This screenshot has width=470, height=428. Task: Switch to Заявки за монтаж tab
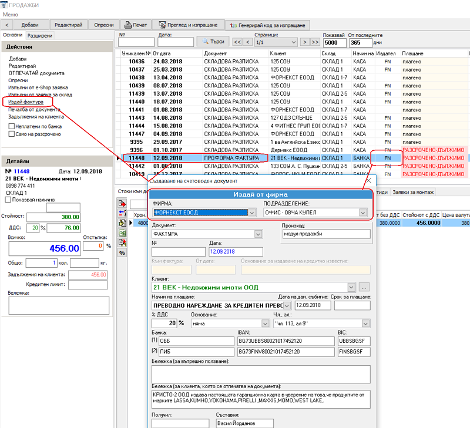point(413,193)
